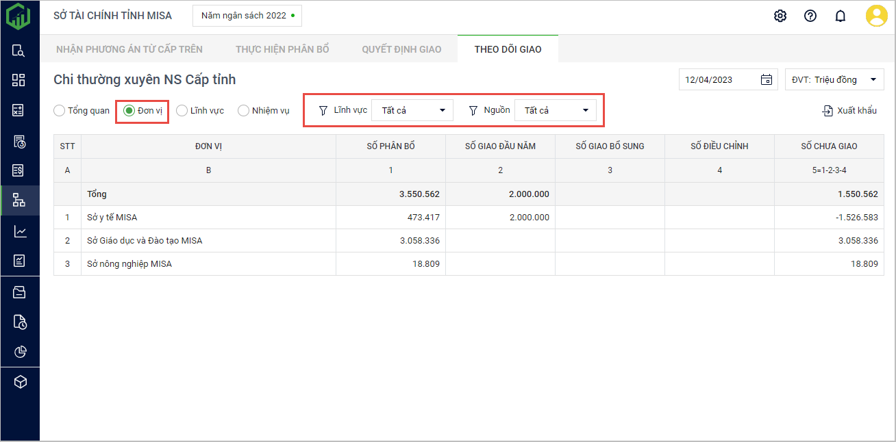Switch to Thực hiện phân bổ tab
896x442 pixels.
(282, 49)
